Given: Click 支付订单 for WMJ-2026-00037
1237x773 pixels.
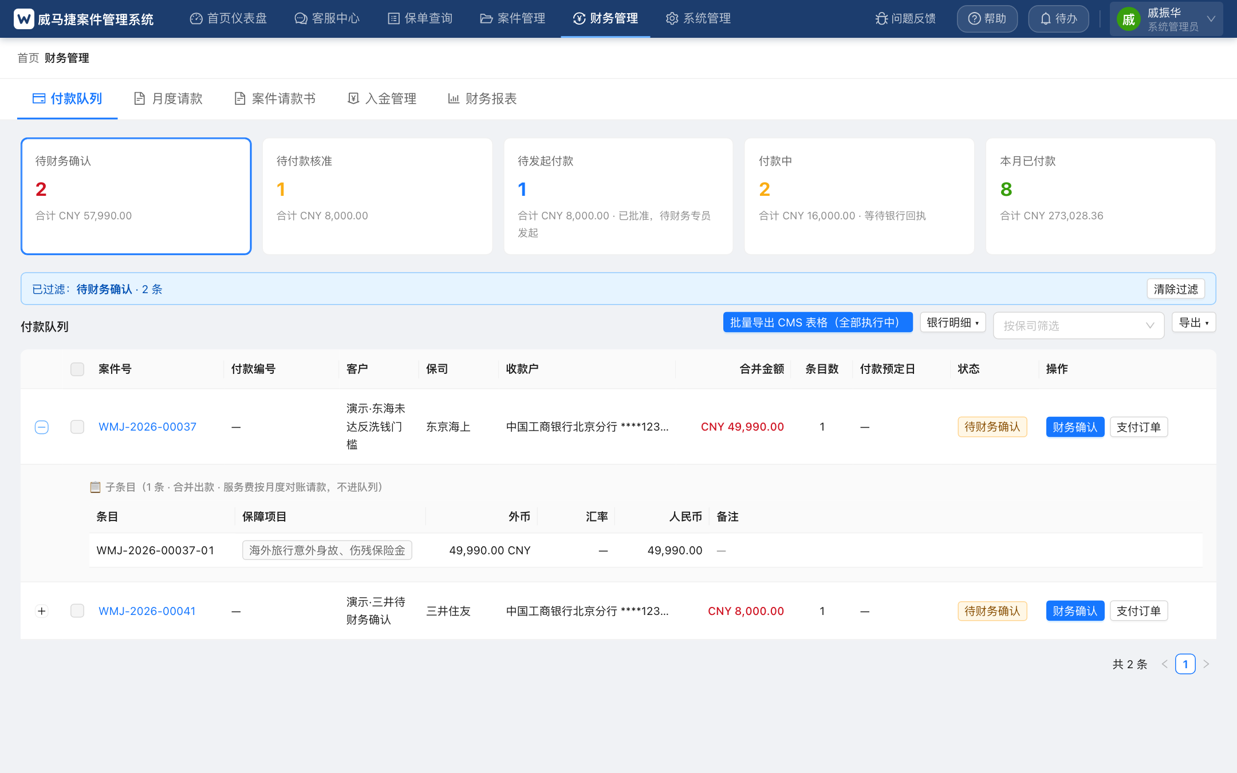Looking at the screenshot, I should pos(1138,427).
